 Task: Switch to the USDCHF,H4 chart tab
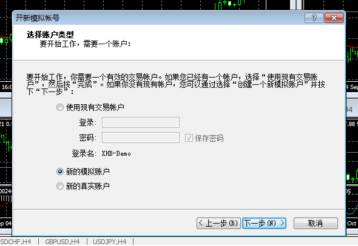pyautogui.click(x=16, y=242)
